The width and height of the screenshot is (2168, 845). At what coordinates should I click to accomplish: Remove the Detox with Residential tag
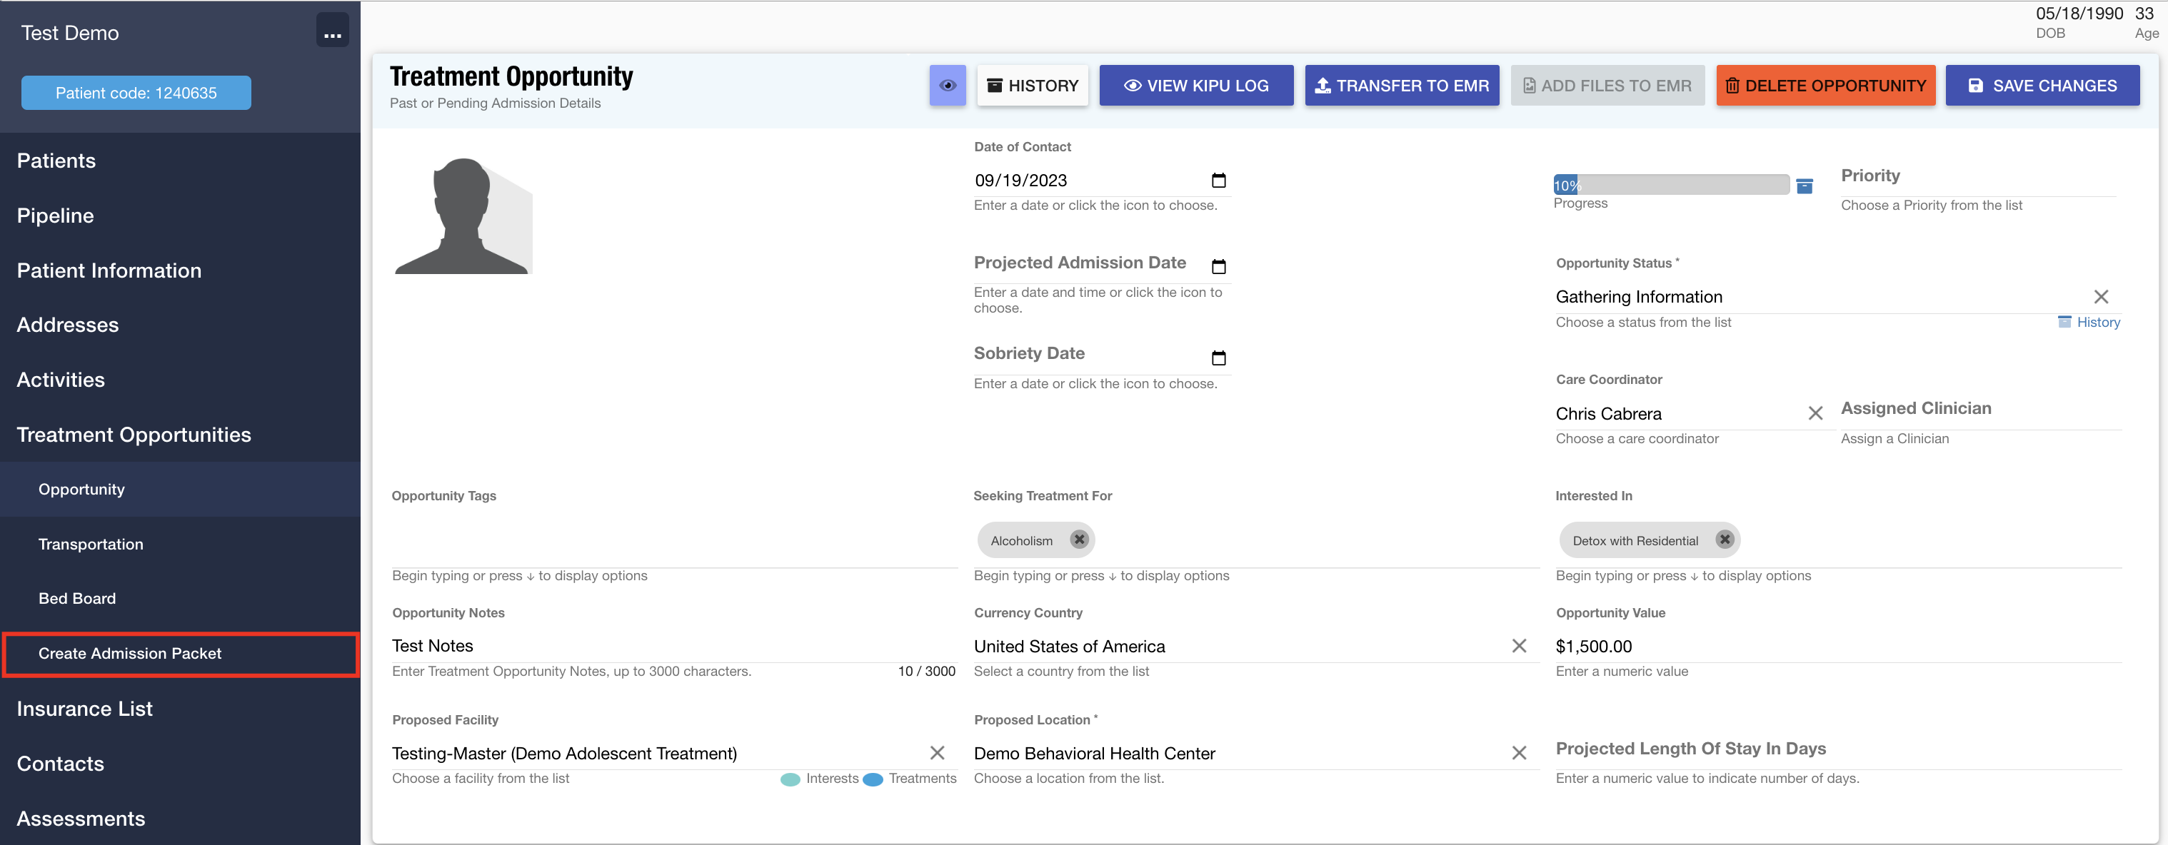[1725, 540]
